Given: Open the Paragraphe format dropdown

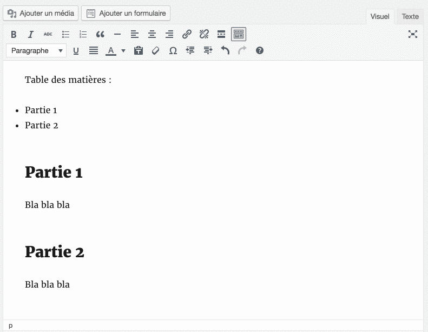Looking at the screenshot, I should pyautogui.click(x=36, y=50).
